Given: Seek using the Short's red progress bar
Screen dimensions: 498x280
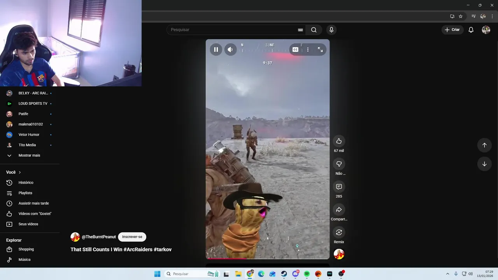Looking at the screenshot, I should [268, 258].
